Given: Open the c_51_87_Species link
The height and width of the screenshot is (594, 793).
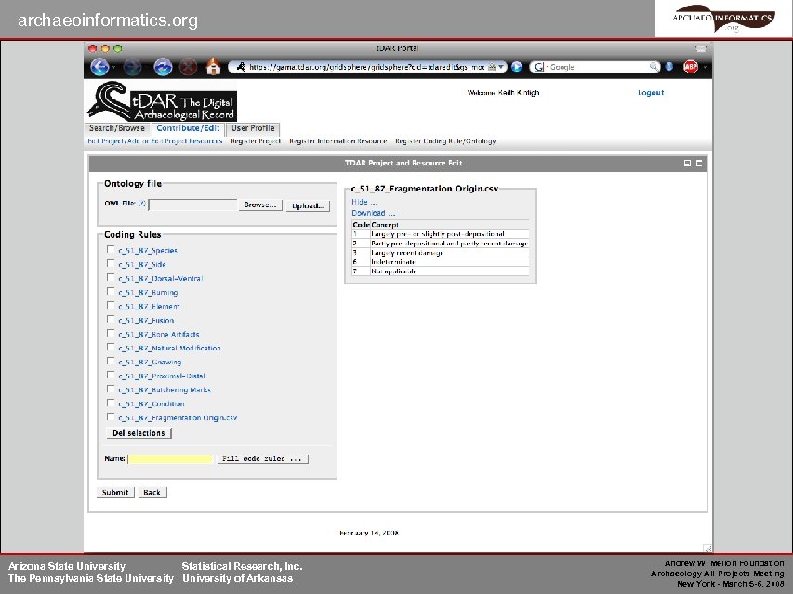Looking at the screenshot, I should (148, 251).
